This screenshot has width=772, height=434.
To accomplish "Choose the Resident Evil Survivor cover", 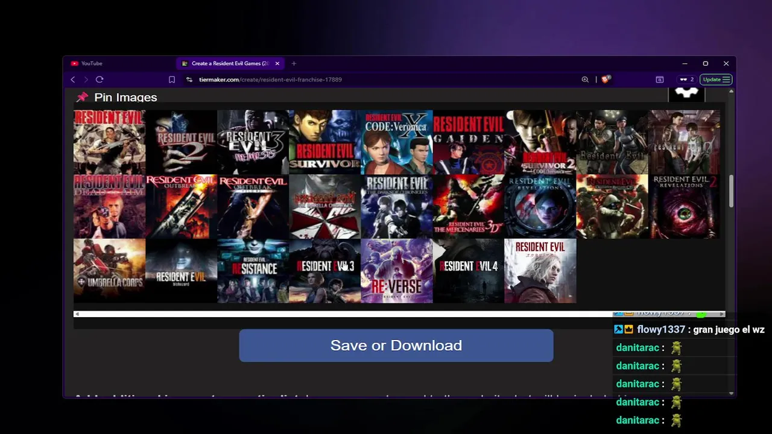I will coord(324,142).
